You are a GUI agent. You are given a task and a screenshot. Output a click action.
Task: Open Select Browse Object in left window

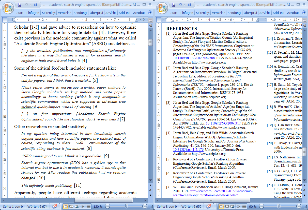point(150,191)
